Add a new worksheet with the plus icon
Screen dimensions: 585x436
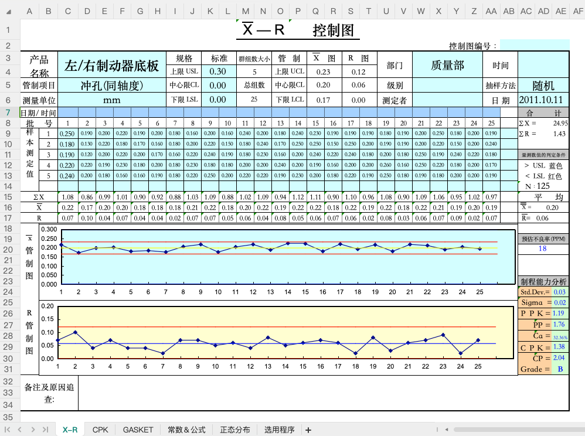pyautogui.click(x=308, y=430)
